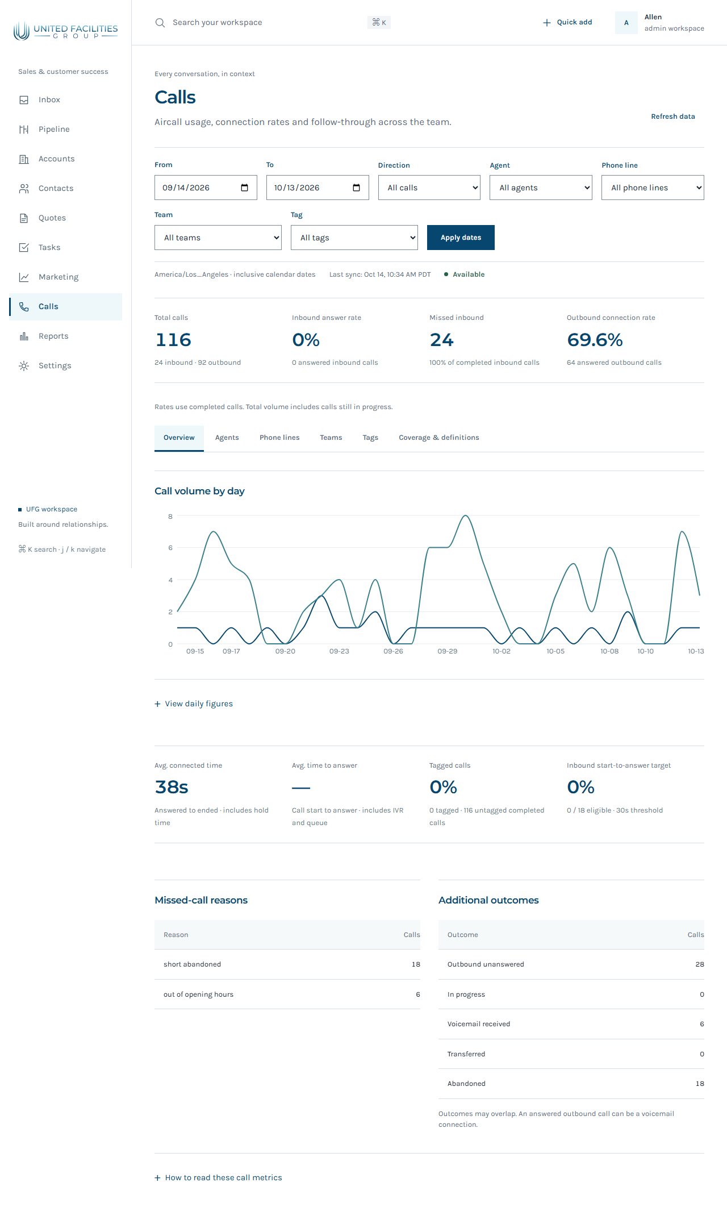Focus the workspace search field
This screenshot has height=1224, width=727.
[x=273, y=23]
